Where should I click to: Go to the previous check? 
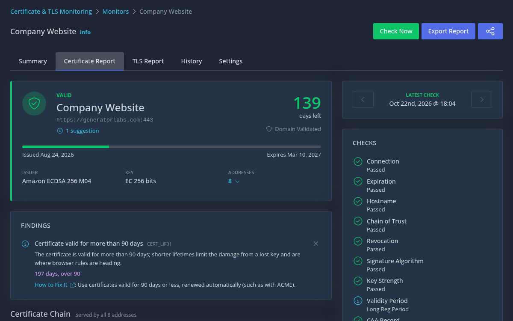tap(363, 100)
